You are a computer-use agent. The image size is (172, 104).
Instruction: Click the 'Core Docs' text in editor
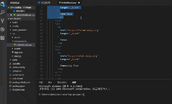(x=66, y=14)
